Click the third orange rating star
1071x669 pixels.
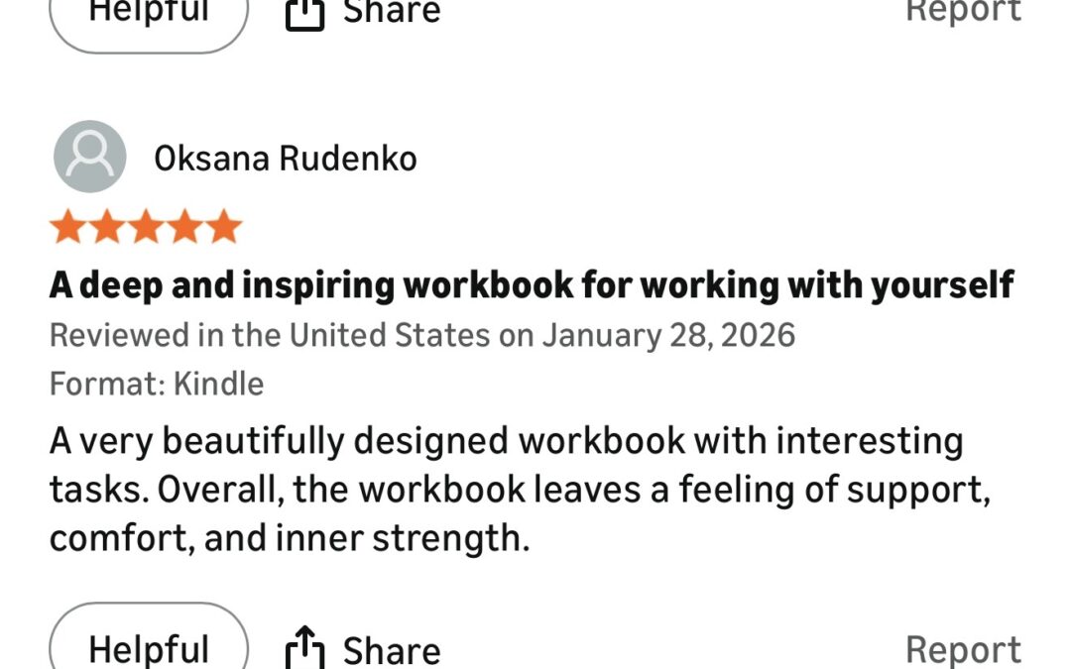pos(146,227)
